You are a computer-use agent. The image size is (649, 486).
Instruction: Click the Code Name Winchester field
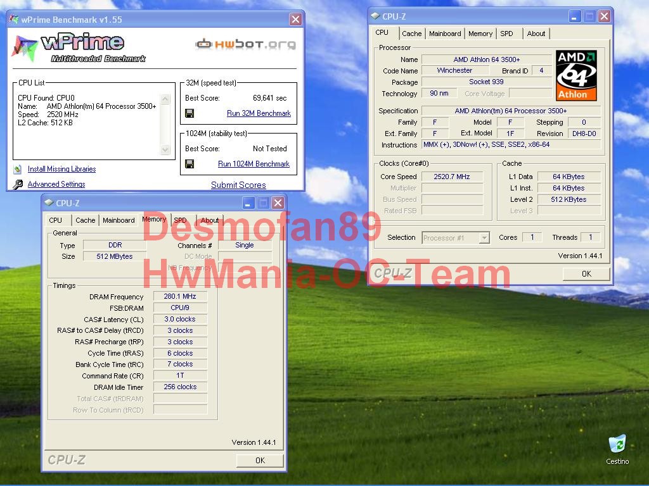[454, 71]
